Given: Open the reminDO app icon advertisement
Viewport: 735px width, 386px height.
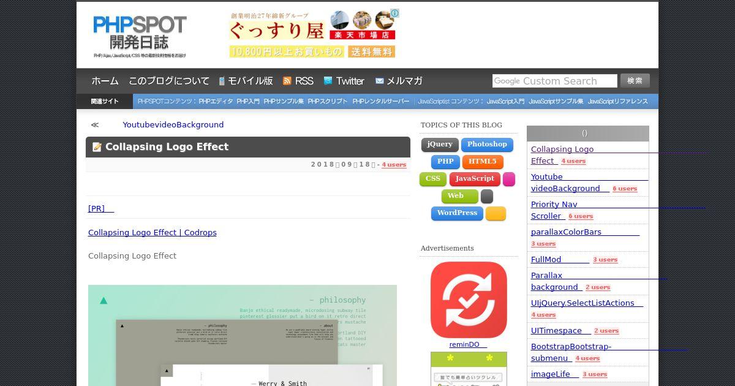Looking at the screenshot, I should click(469, 300).
